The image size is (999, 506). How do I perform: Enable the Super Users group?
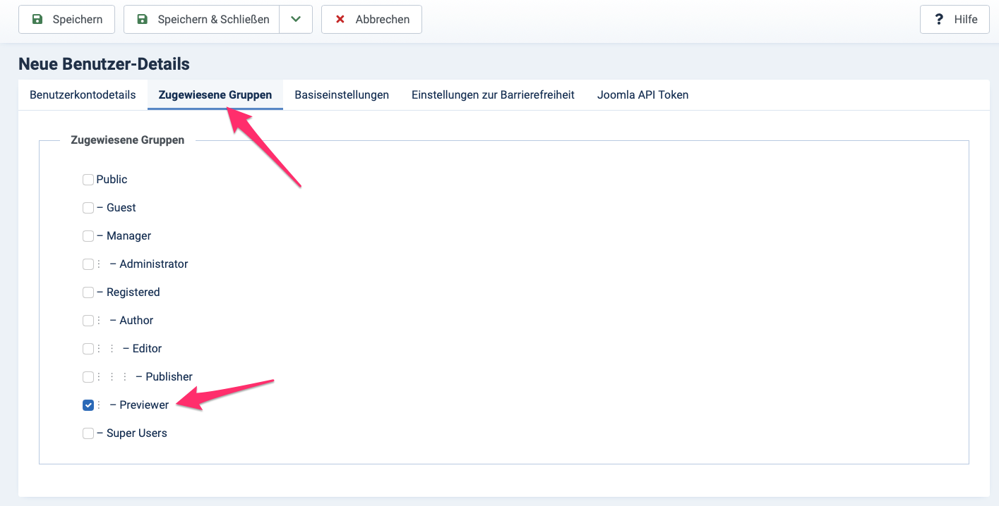(x=88, y=433)
